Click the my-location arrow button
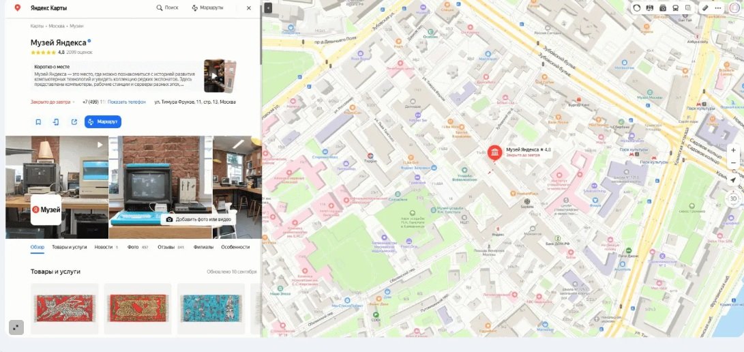This screenshot has width=744, height=352. pos(733,180)
